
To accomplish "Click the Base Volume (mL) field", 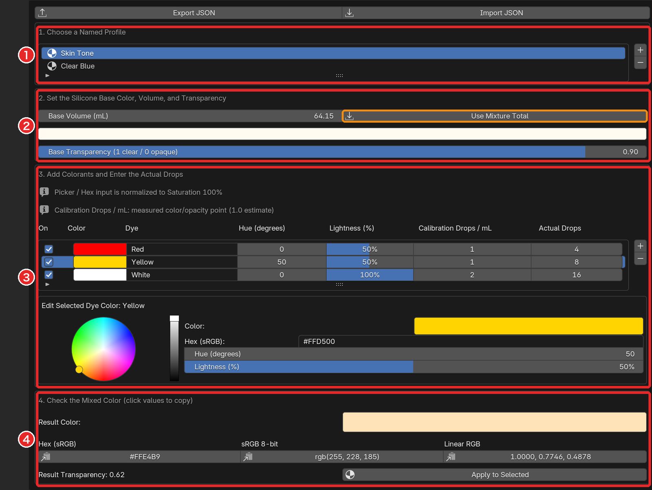I will (x=190, y=116).
